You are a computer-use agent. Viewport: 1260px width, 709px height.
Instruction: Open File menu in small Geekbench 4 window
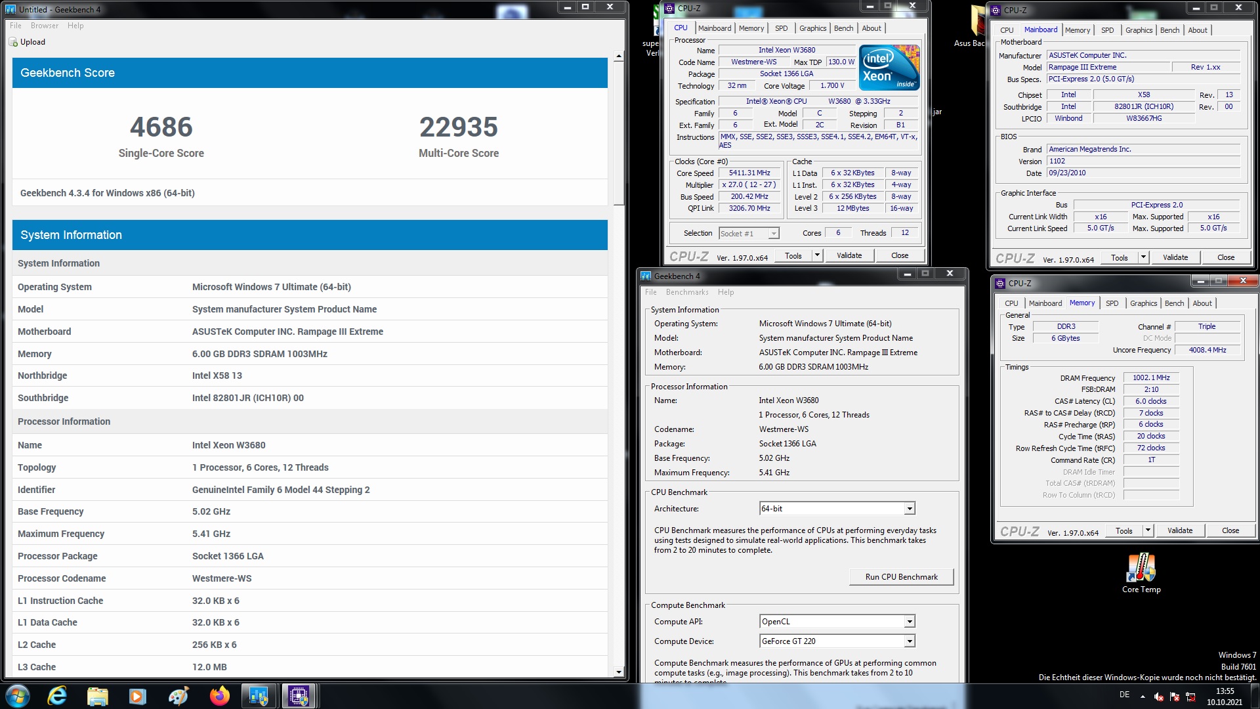(x=651, y=292)
